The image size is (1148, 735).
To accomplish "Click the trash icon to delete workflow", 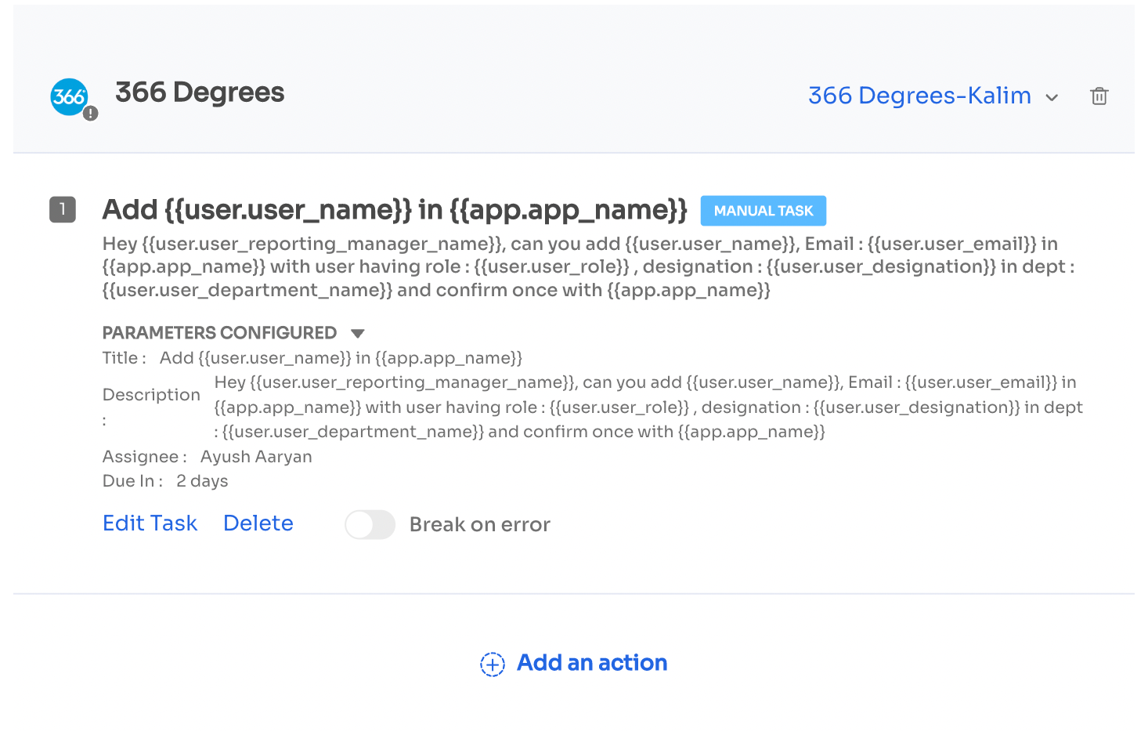I will tap(1099, 96).
